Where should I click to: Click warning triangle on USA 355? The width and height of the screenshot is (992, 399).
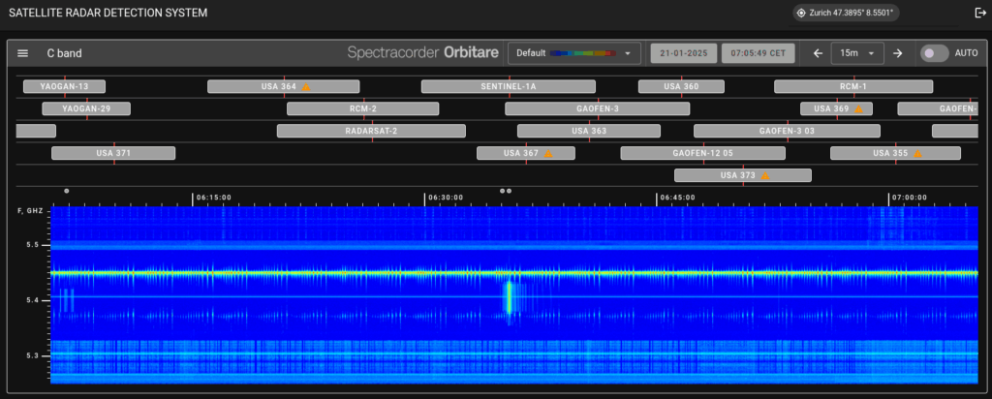(917, 153)
